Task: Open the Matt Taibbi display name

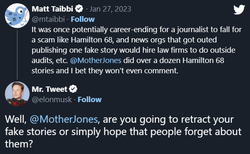Action: (x=53, y=9)
